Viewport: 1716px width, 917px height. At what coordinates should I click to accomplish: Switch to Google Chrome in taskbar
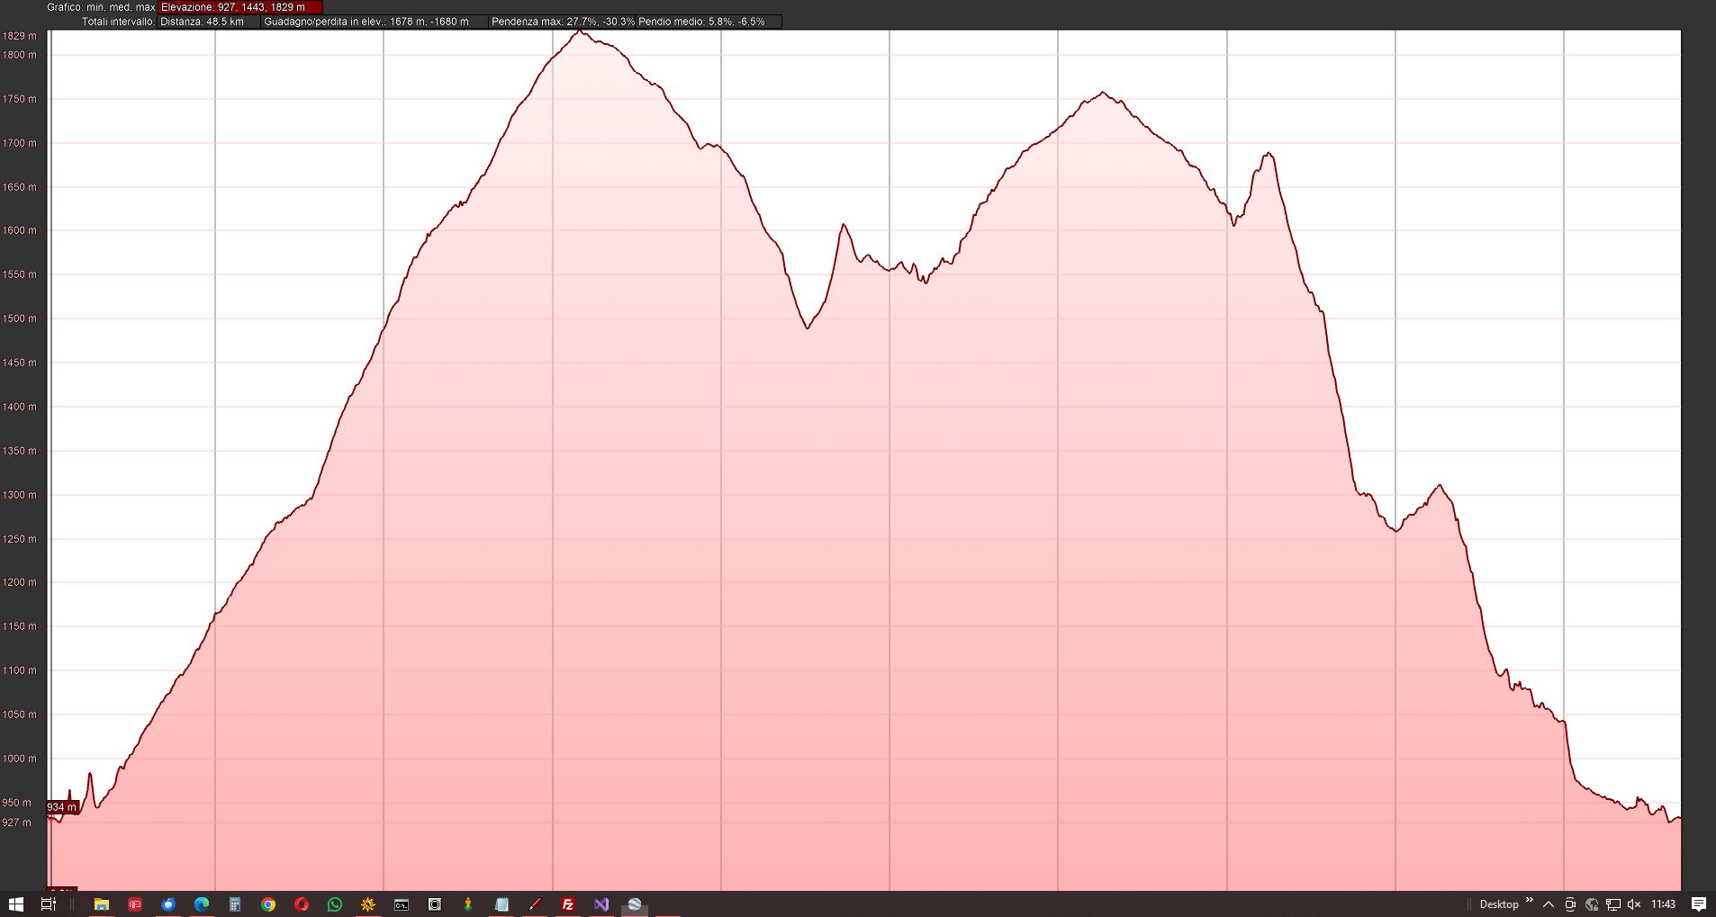point(268,904)
